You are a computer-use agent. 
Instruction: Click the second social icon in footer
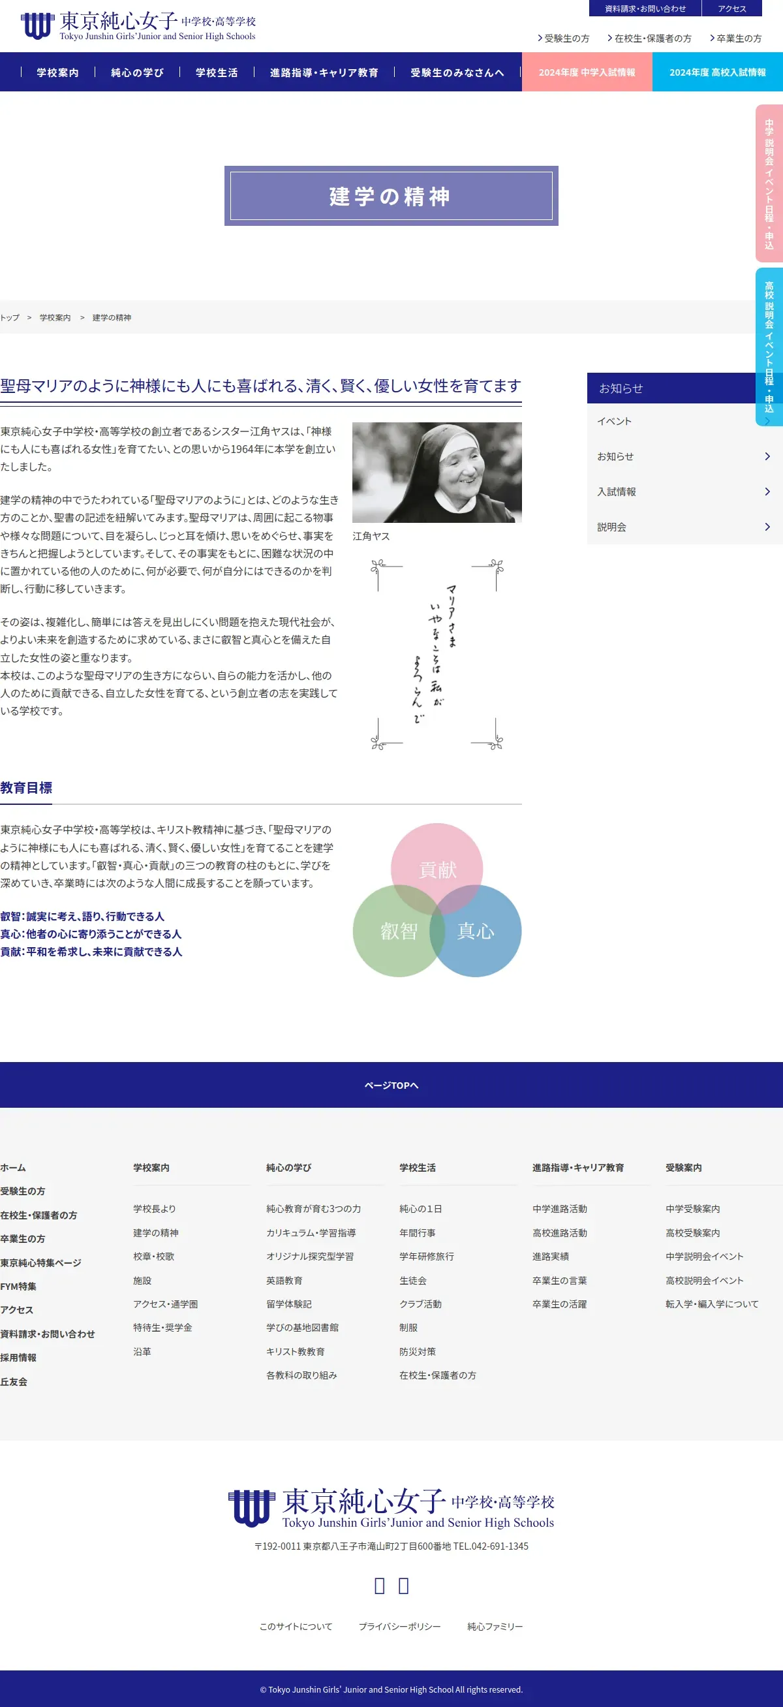click(403, 1586)
